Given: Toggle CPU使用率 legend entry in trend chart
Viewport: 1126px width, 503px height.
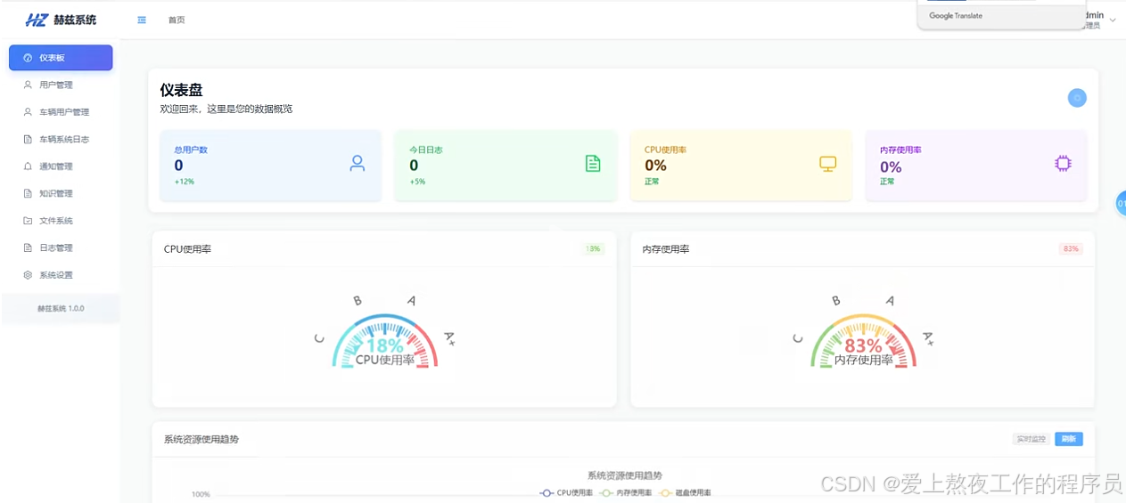Looking at the screenshot, I should 566,492.
